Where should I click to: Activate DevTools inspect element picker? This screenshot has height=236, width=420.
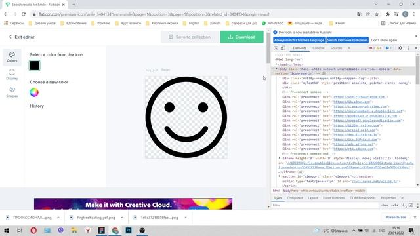click(276, 48)
